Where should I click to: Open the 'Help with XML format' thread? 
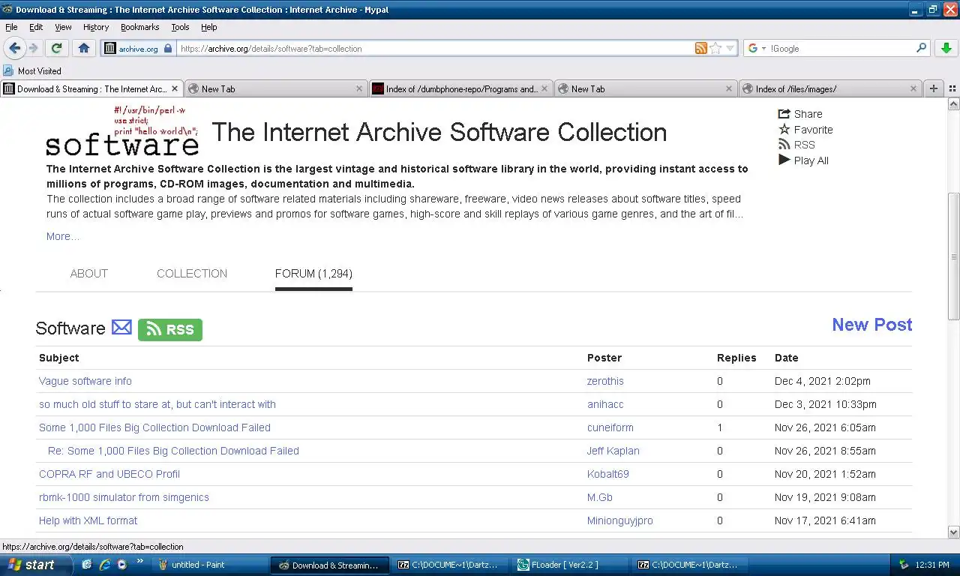88,520
